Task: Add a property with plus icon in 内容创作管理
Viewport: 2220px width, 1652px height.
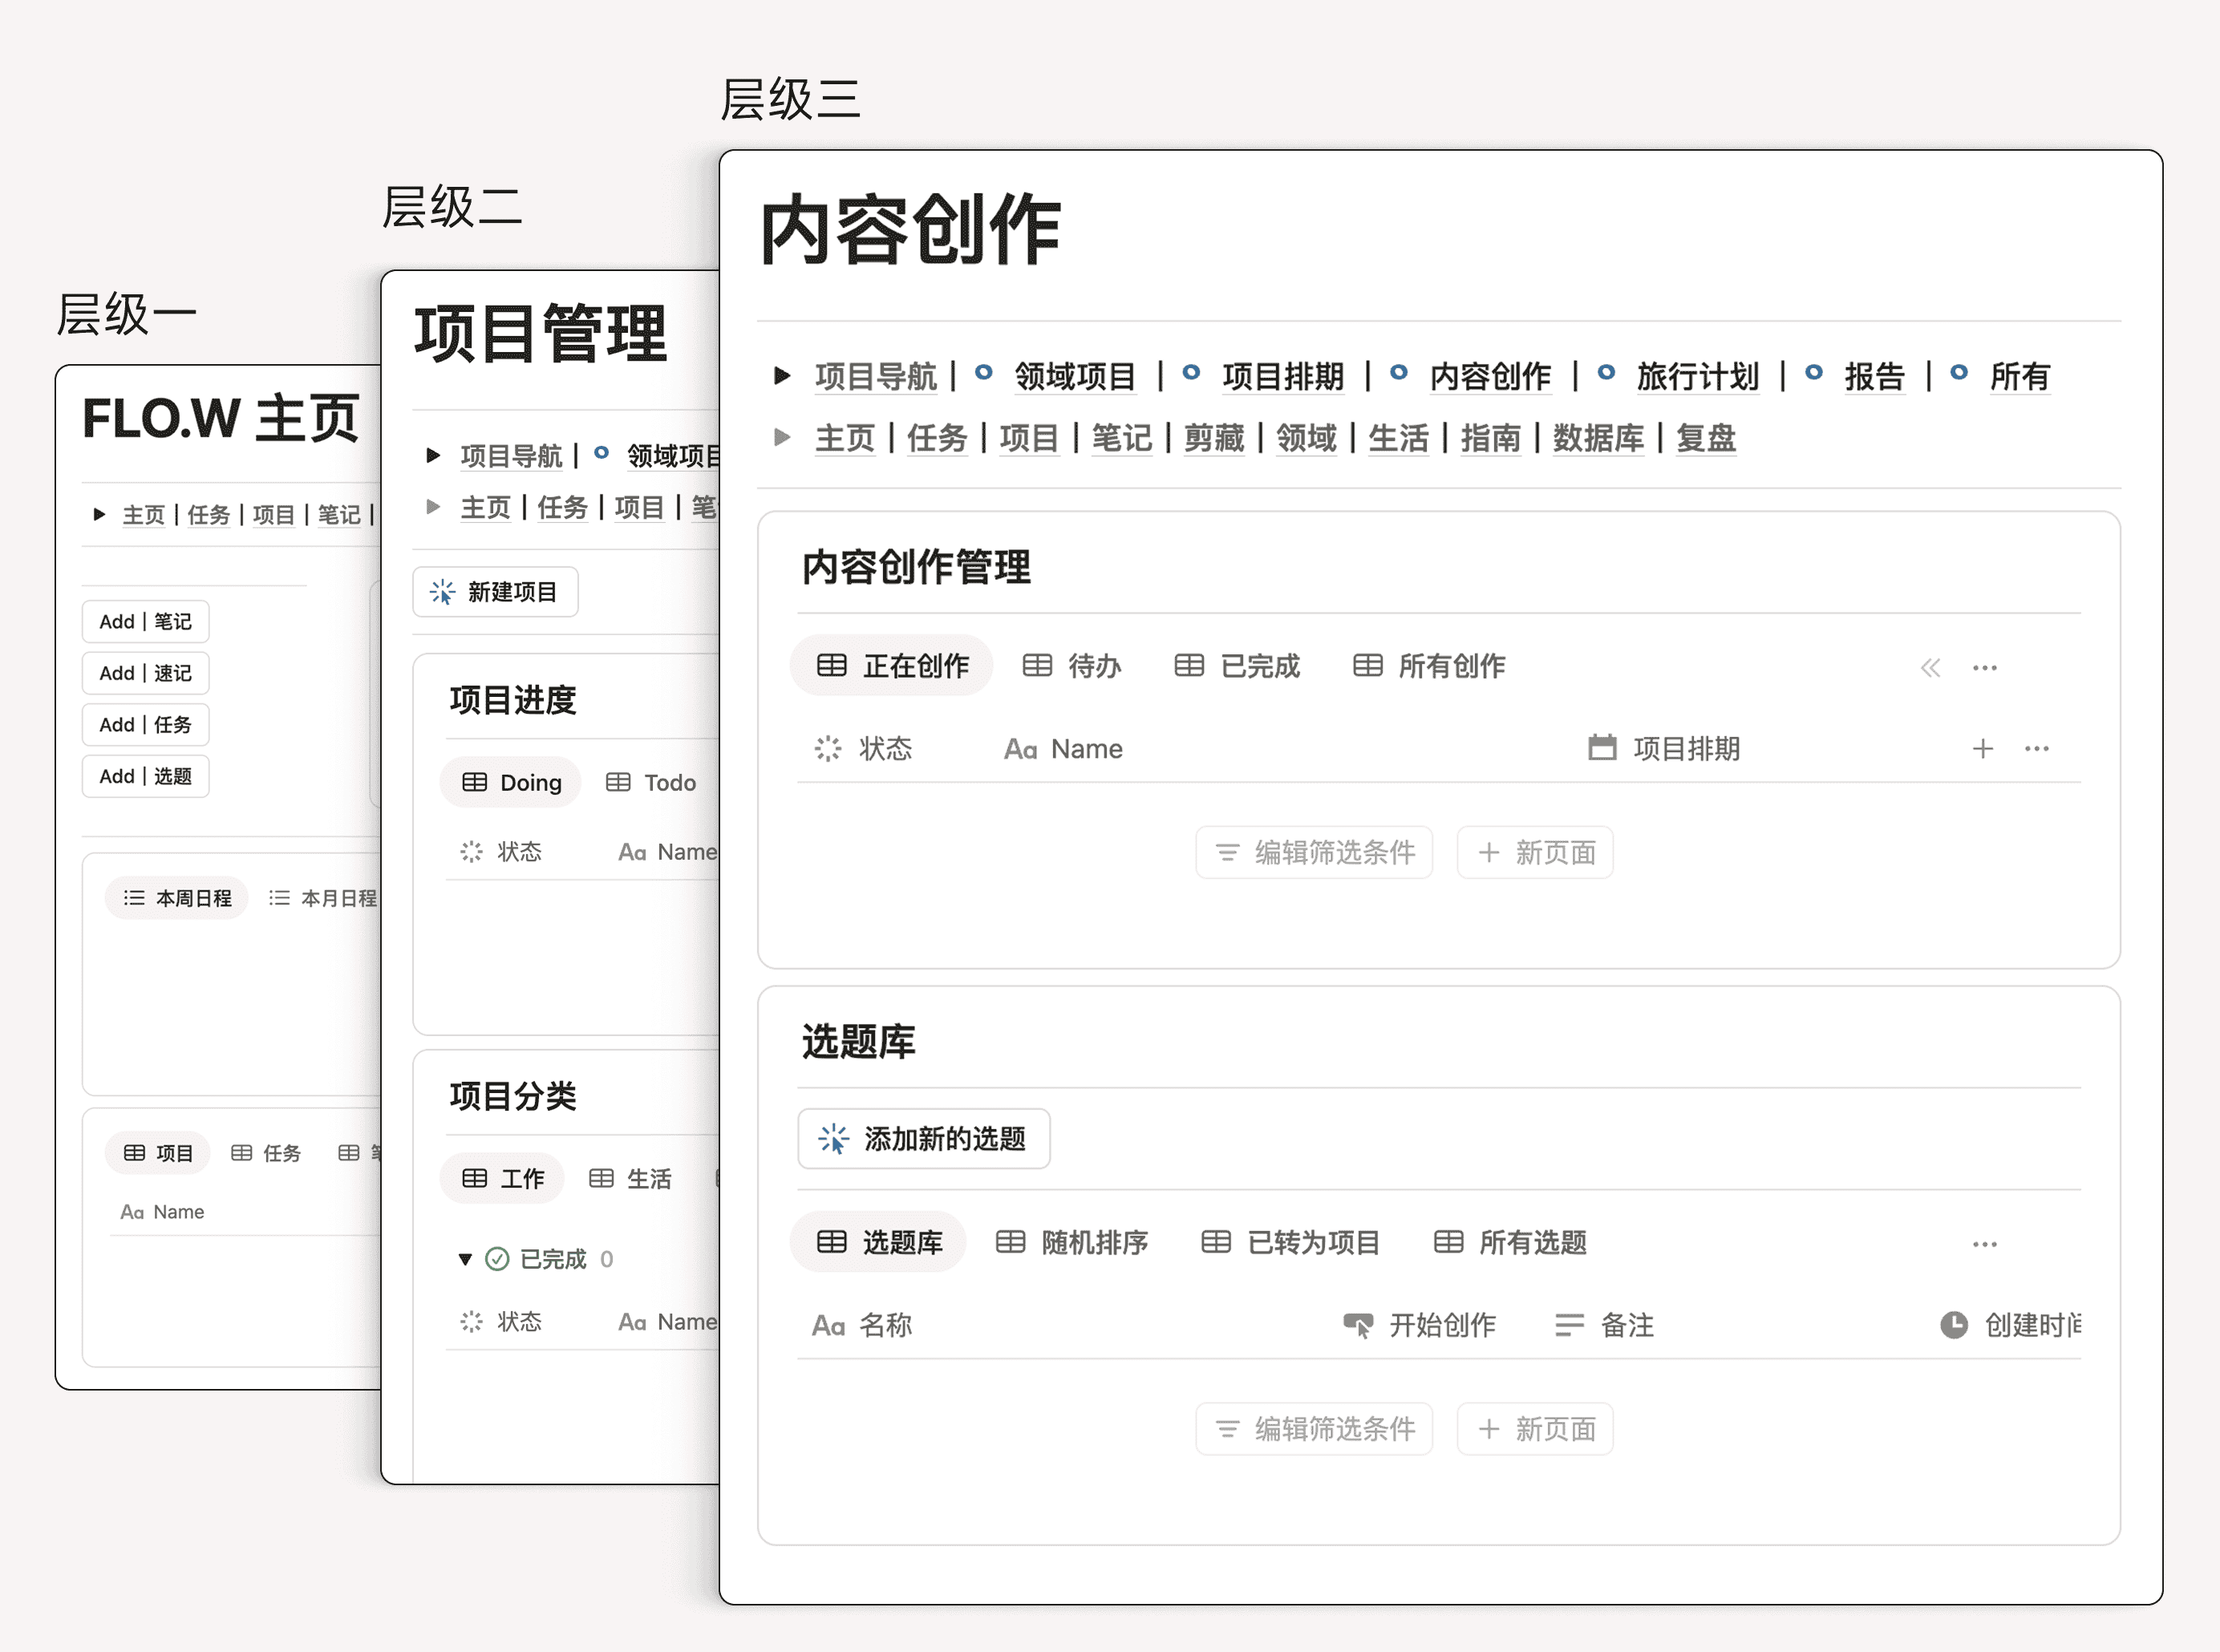Action: (1983, 748)
